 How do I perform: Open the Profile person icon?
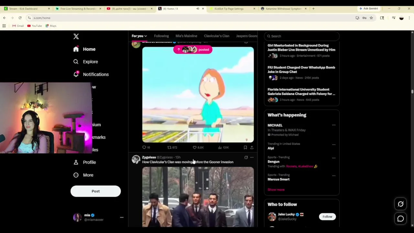click(x=76, y=162)
